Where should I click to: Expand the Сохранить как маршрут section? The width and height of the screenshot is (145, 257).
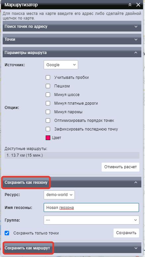[x=72, y=248]
